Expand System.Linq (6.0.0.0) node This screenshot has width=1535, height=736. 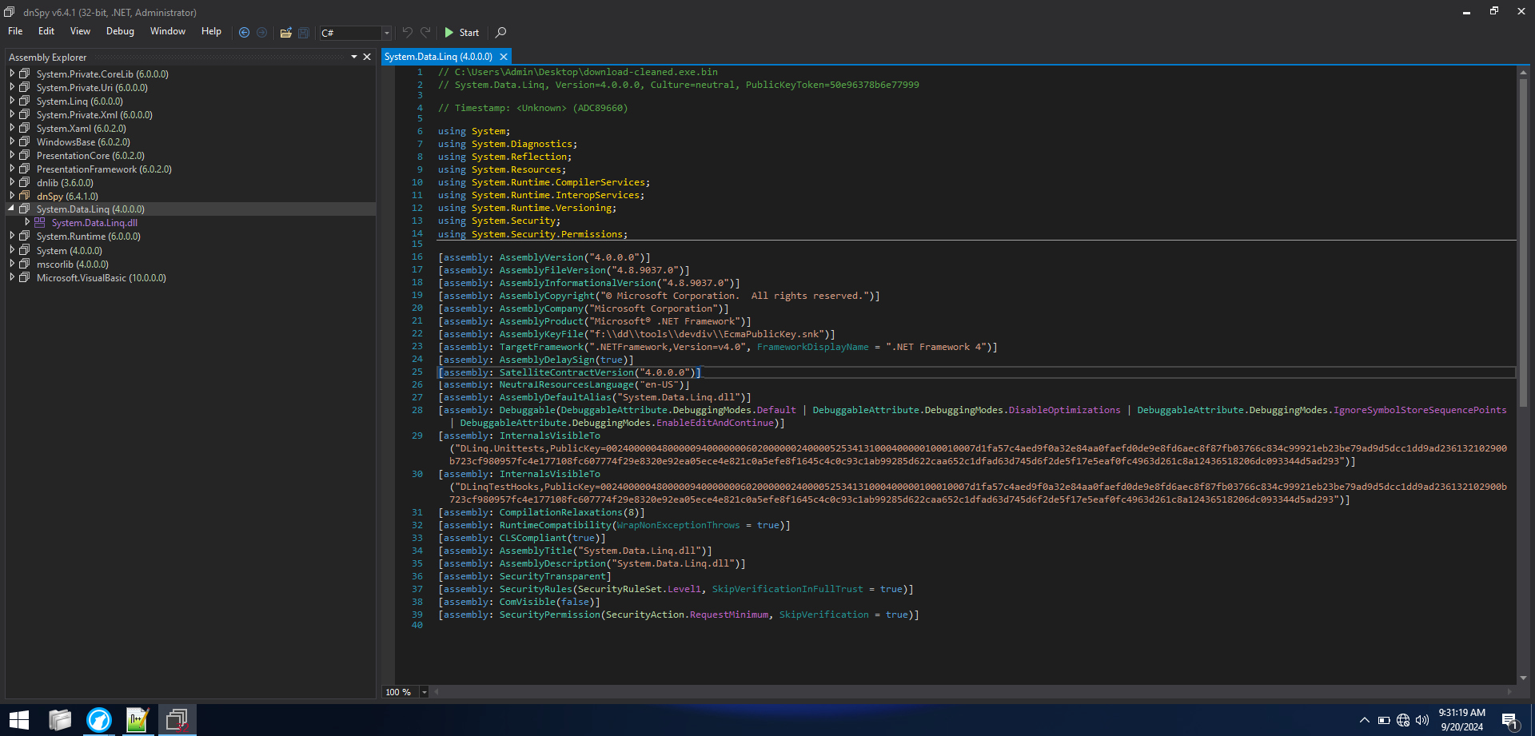pos(12,101)
